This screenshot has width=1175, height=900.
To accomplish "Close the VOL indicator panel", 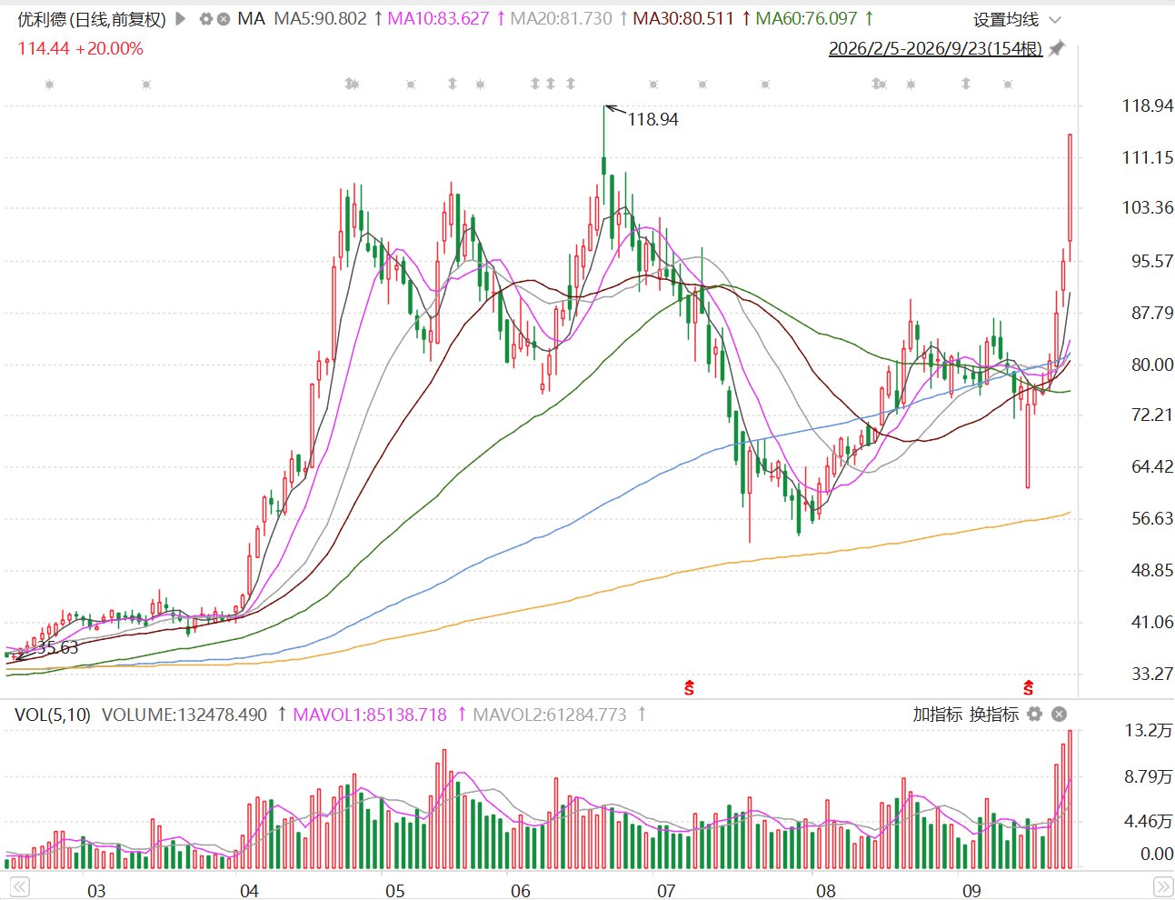I will tap(1059, 715).
